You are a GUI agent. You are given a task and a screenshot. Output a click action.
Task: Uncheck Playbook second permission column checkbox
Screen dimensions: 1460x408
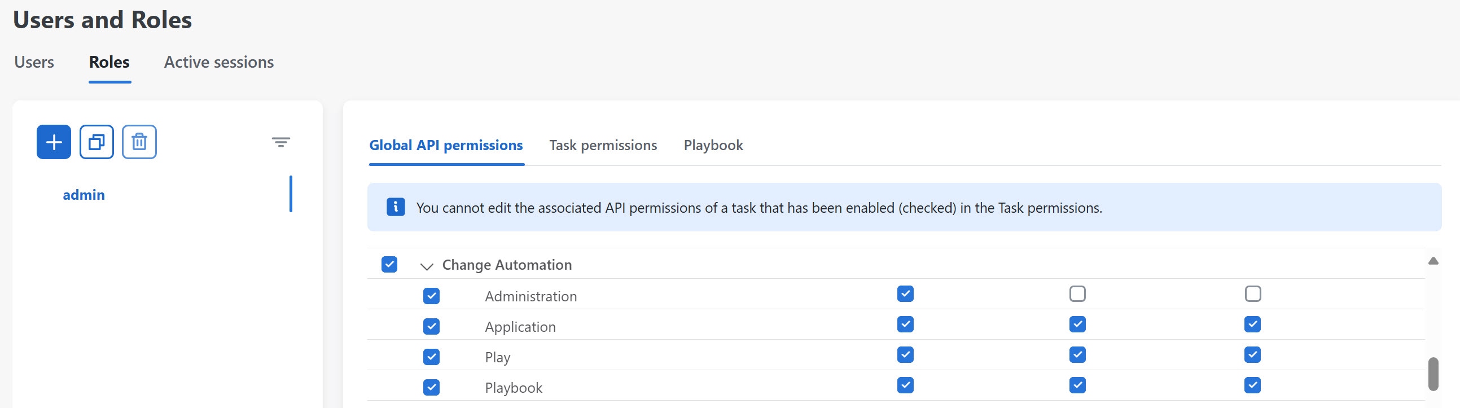1077,385
